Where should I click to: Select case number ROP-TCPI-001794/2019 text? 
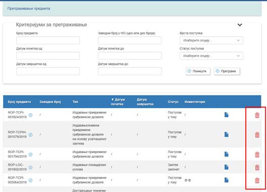click(17, 154)
